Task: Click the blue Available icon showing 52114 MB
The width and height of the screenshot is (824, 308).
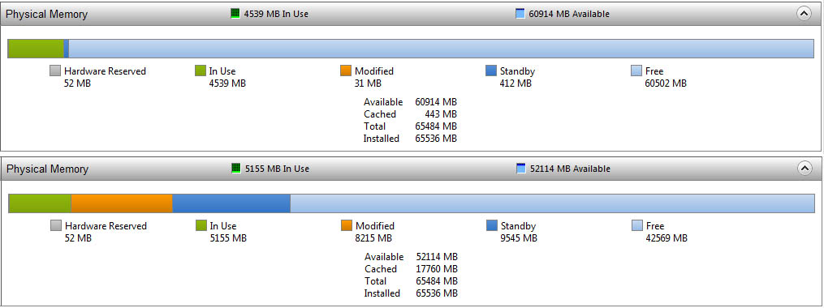Action: pos(520,169)
